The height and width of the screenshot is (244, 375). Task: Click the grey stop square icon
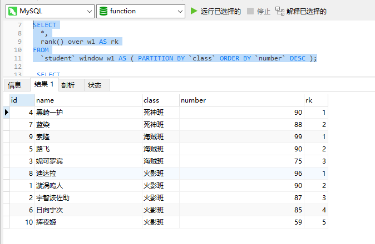[x=250, y=11]
